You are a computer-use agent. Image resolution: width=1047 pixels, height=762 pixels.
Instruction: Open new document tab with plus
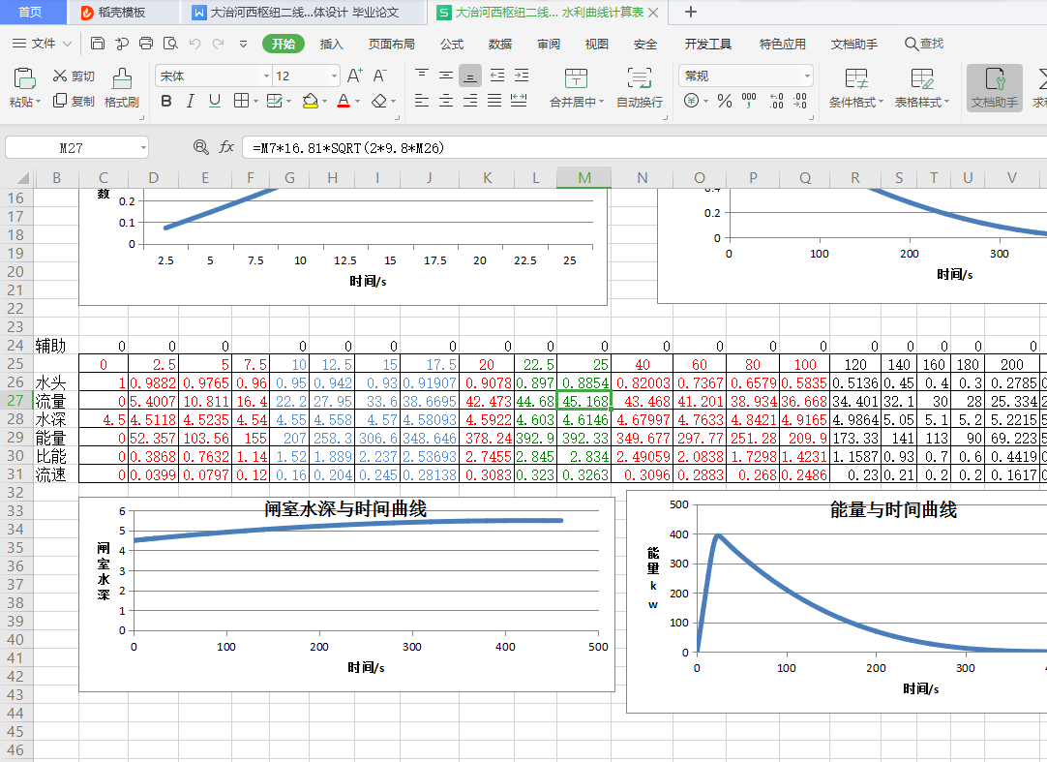pyautogui.click(x=691, y=12)
